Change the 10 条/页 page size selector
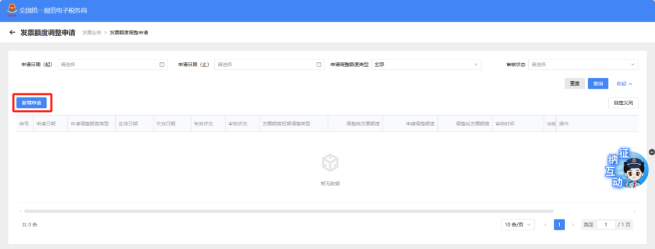 click(518, 225)
